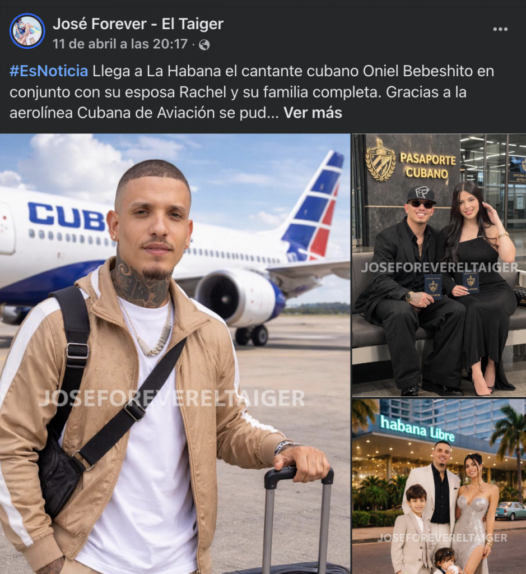The height and width of the screenshot is (574, 526).
Task: Open José Forever profile picture
Action: click(27, 31)
